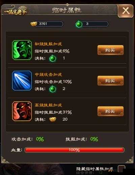Viewport: 135px width, 175px height.
Task: Enable the 隐藏临时属性加成 checkbox
Action: [122, 169]
